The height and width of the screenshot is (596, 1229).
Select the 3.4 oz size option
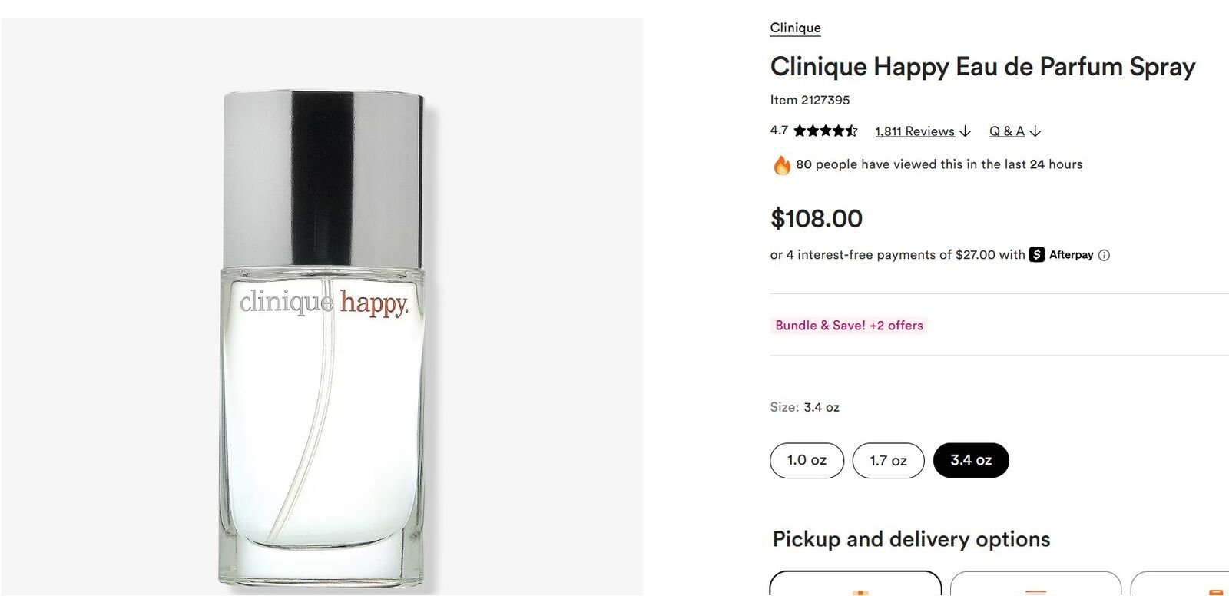(971, 460)
